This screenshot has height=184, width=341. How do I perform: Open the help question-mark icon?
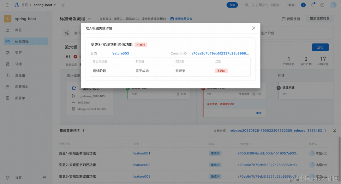coord(322,5)
